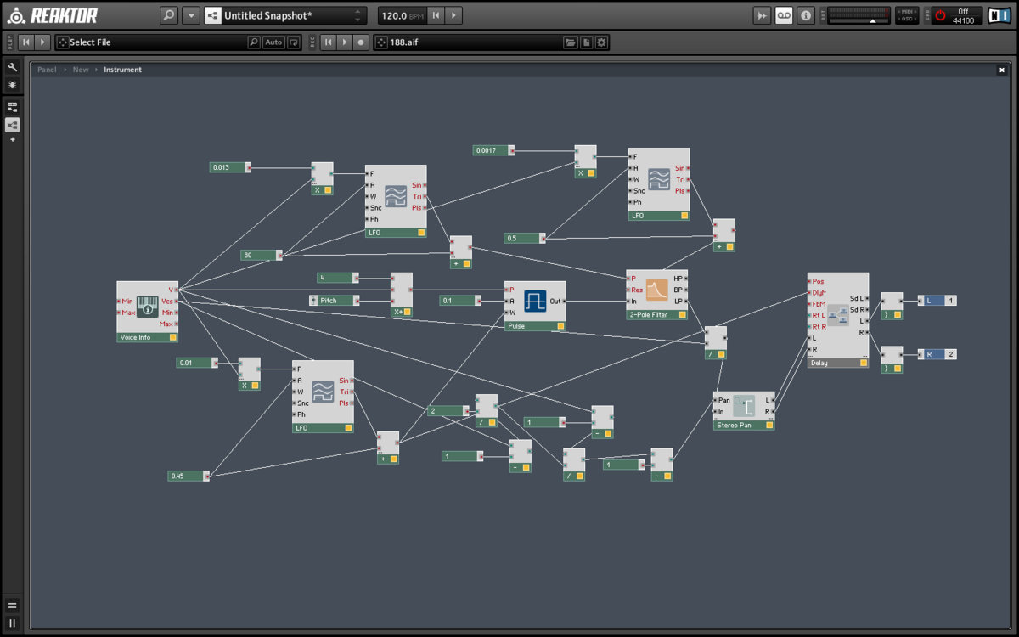Open the Untitled Snapshot selector
Viewport: 1019px width, 637px height.
284,15
